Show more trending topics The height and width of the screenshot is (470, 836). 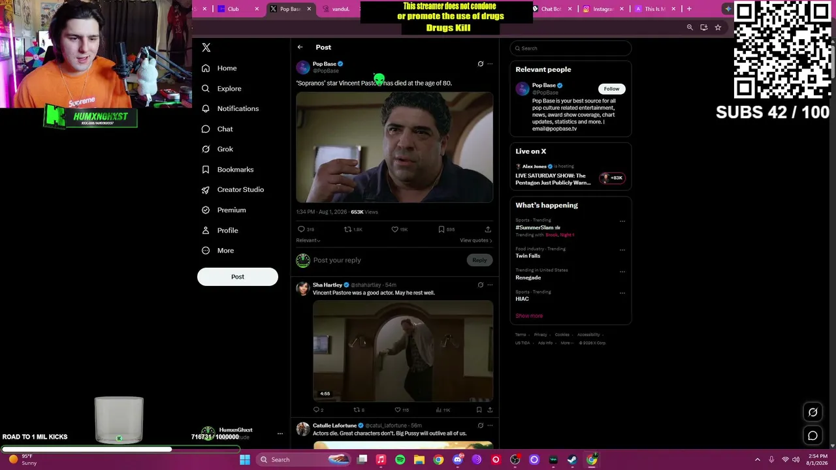(529, 316)
